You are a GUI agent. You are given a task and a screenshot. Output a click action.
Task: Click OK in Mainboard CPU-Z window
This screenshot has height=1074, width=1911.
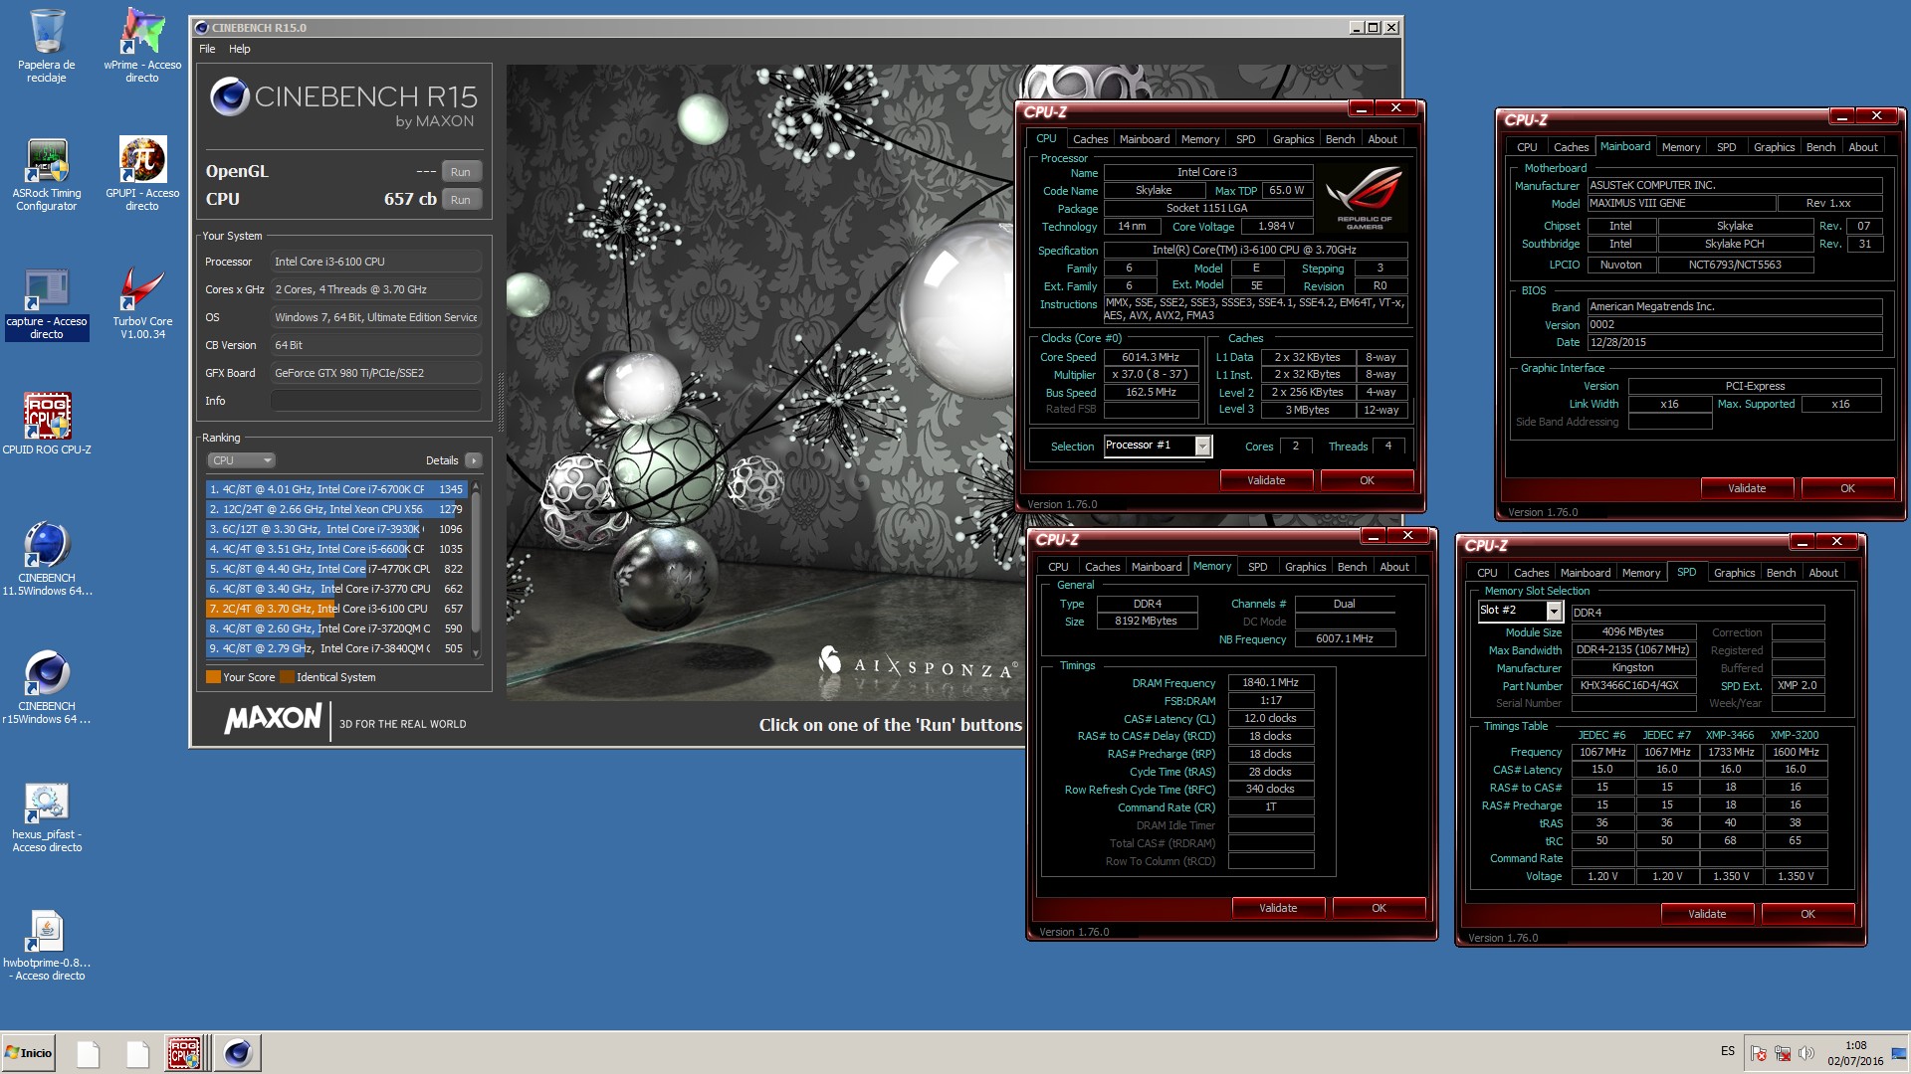[x=1847, y=488]
